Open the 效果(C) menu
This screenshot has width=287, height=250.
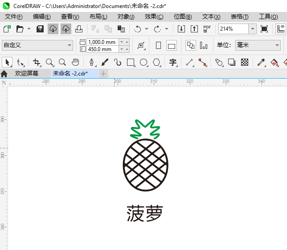(154, 17)
